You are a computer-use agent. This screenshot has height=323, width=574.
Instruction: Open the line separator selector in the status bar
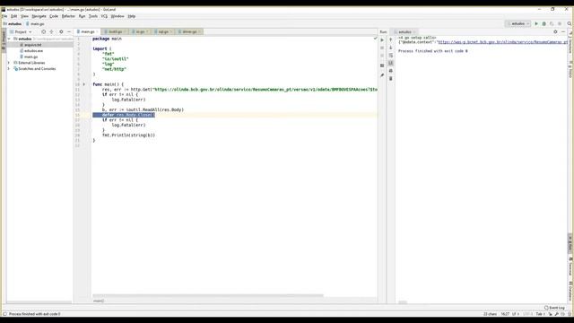pyautogui.click(x=516, y=314)
